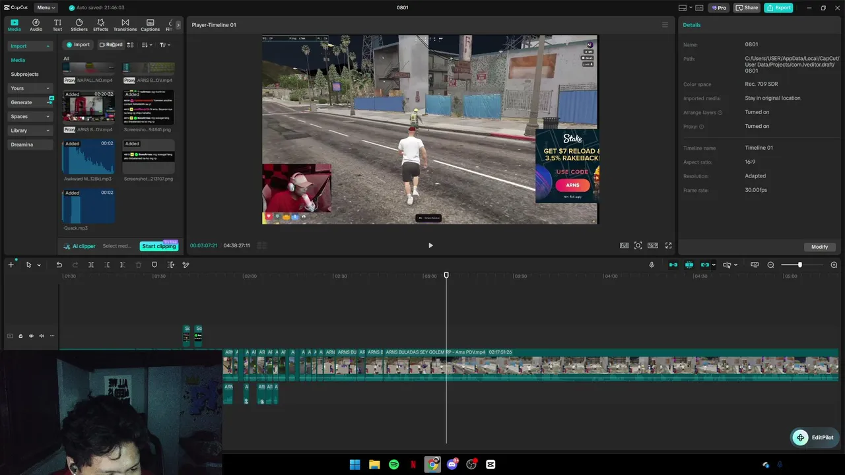Screen dimensions: 845x475
Task: Select the Quack.mp3 audio thumbnail
Action: 88,206
